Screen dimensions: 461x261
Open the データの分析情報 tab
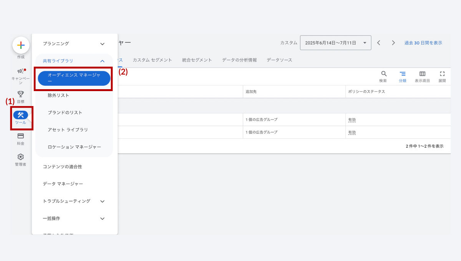click(239, 60)
